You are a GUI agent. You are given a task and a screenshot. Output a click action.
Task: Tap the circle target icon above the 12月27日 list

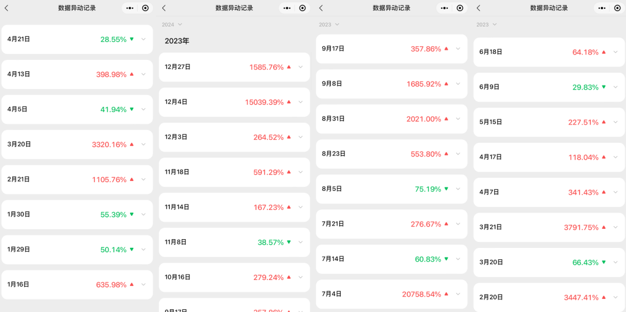303,8
